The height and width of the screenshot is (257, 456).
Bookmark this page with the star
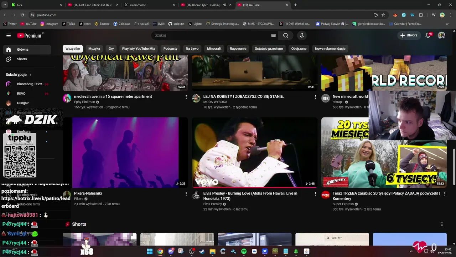click(383, 15)
